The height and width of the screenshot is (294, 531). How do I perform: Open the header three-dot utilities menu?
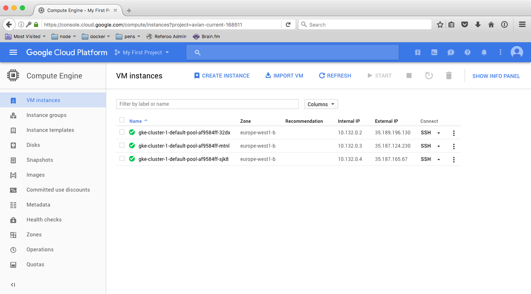[x=501, y=52]
